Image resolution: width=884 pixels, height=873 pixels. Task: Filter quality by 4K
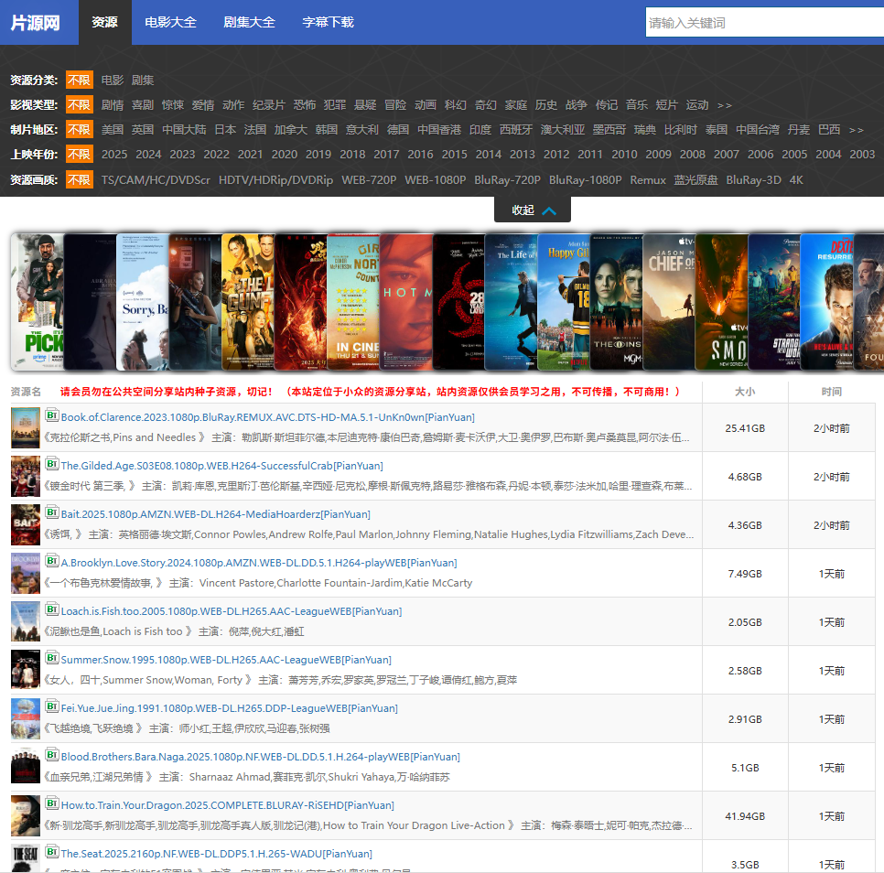click(796, 179)
